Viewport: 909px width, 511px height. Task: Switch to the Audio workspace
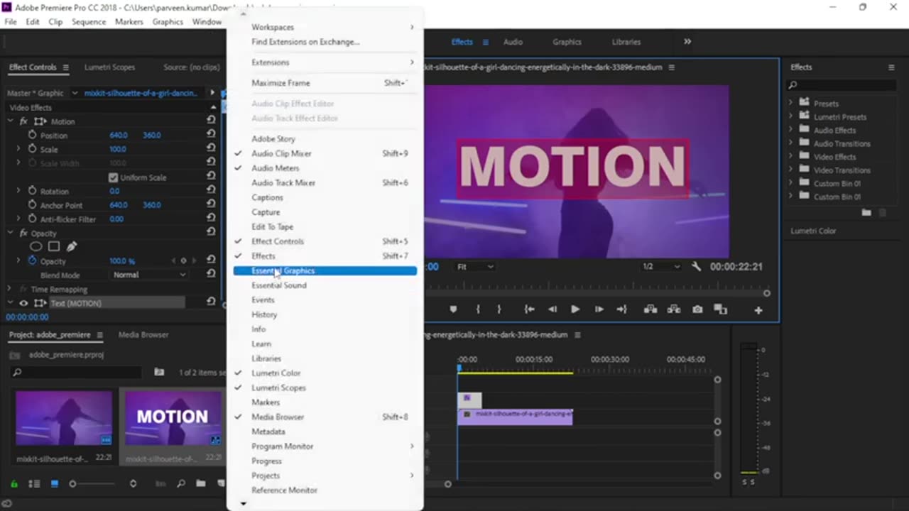[x=513, y=42]
